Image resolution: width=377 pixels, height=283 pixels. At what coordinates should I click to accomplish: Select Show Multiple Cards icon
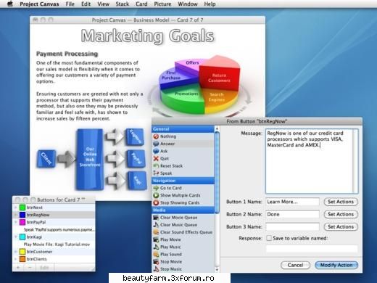(x=156, y=195)
